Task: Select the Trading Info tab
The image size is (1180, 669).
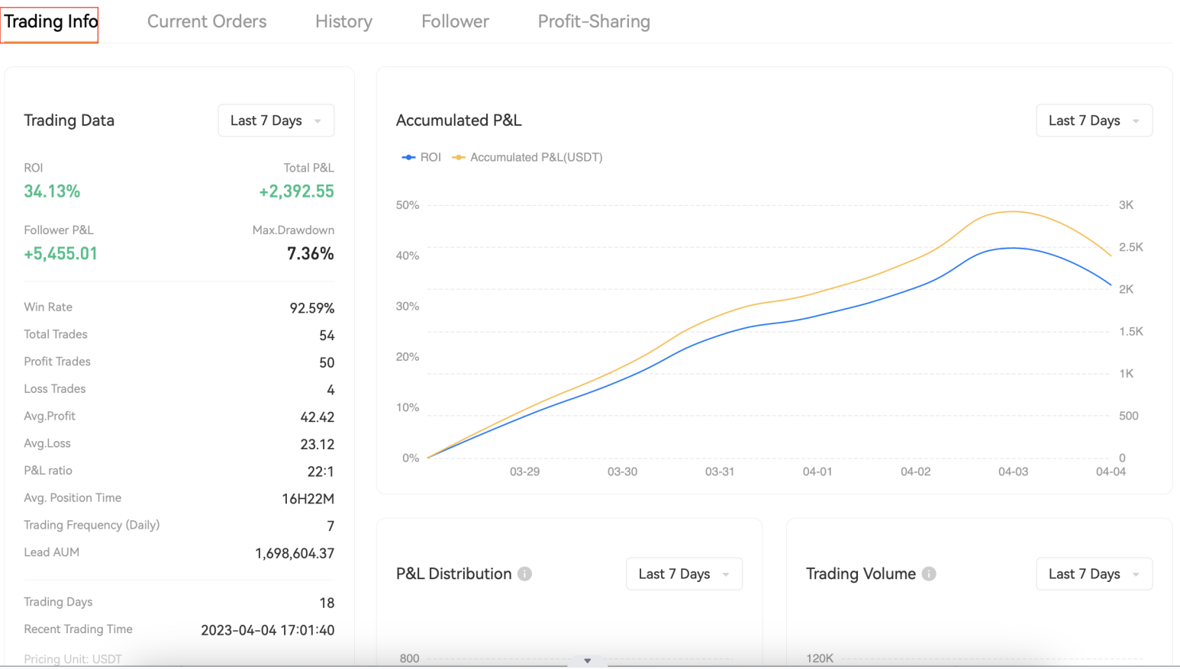Action: coord(50,21)
